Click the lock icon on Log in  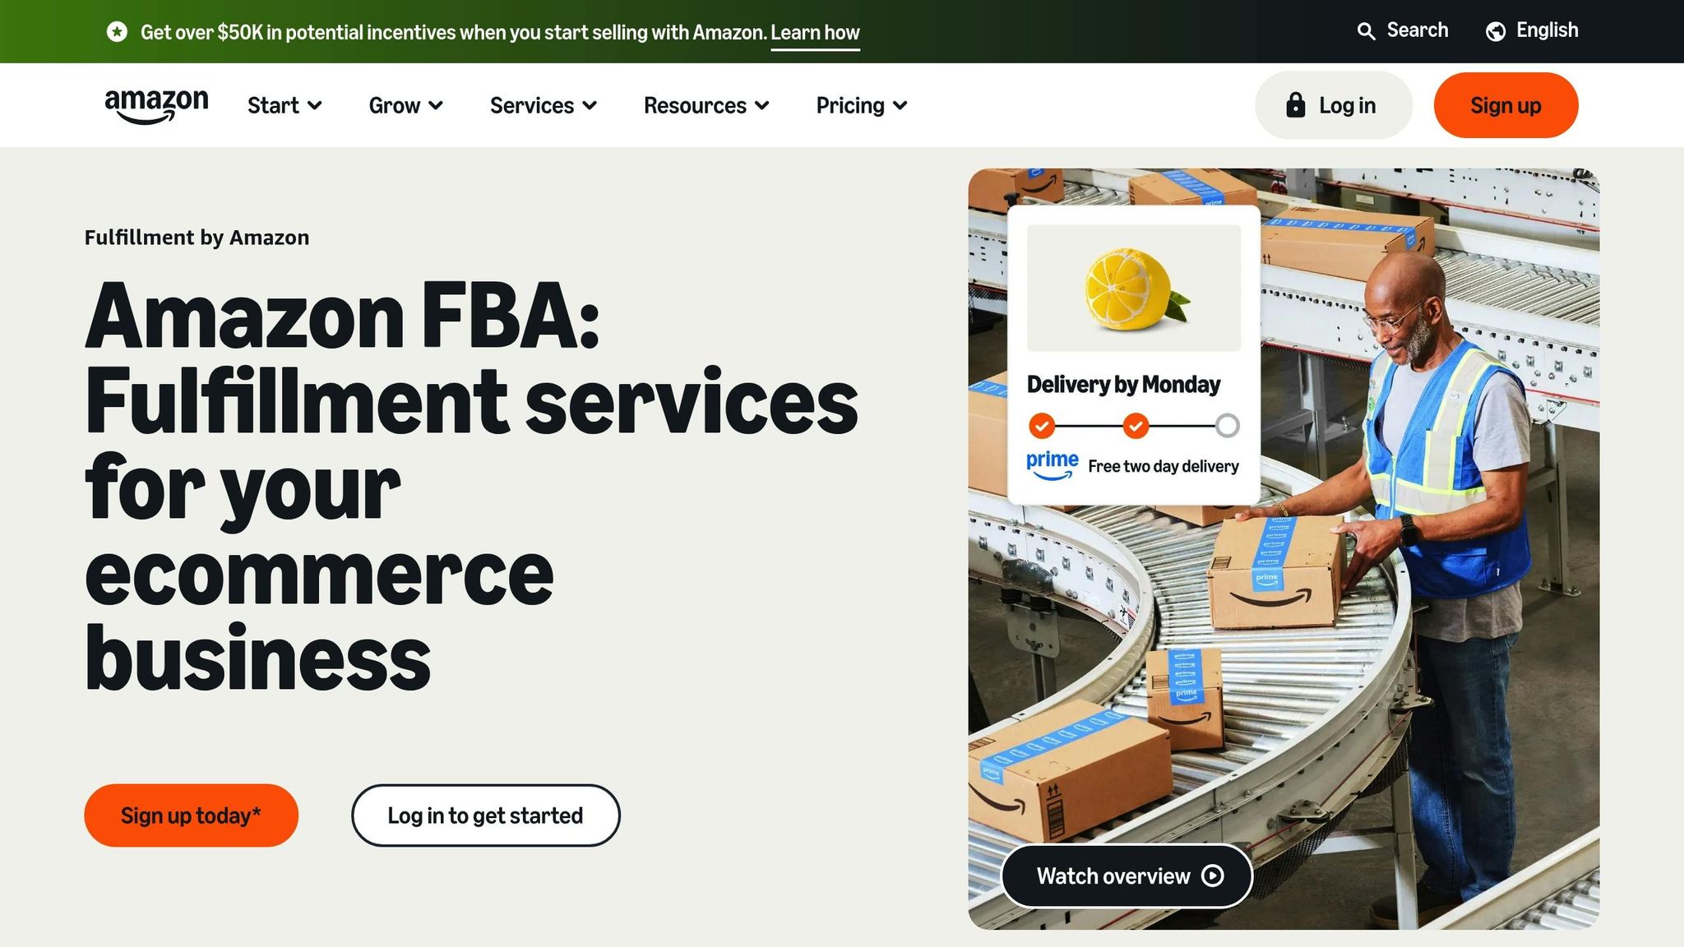click(1295, 105)
